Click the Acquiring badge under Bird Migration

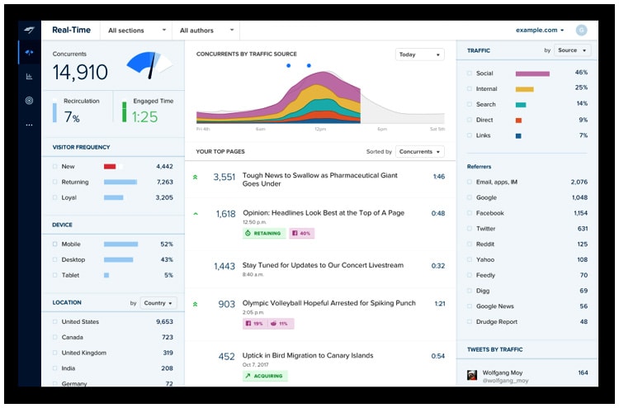point(265,376)
